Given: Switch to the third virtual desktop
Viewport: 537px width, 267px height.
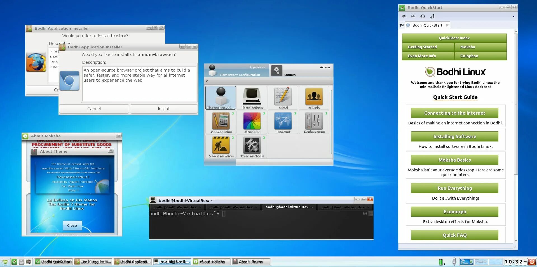Looking at the screenshot, I should tap(496, 262).
